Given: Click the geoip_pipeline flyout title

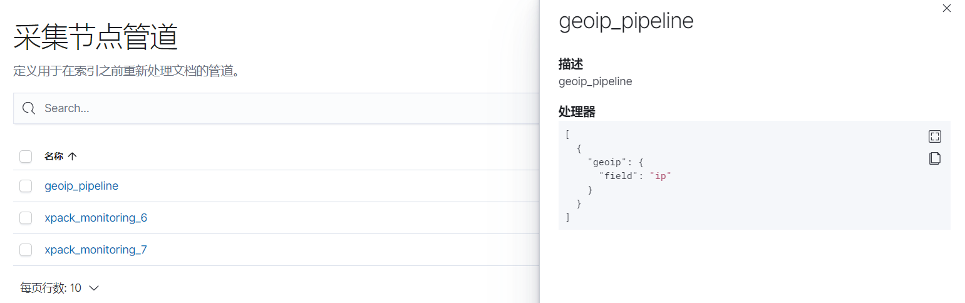Looking at the screenshot, I should point(626,21).
